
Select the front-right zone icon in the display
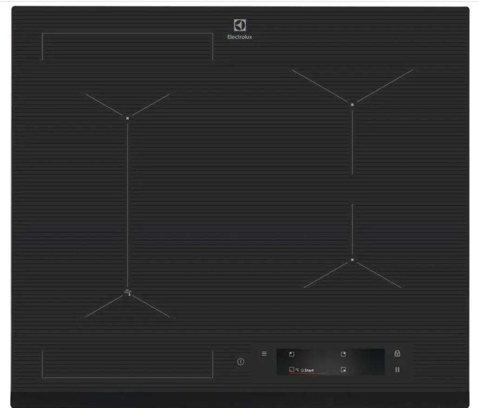coord(343,370)
